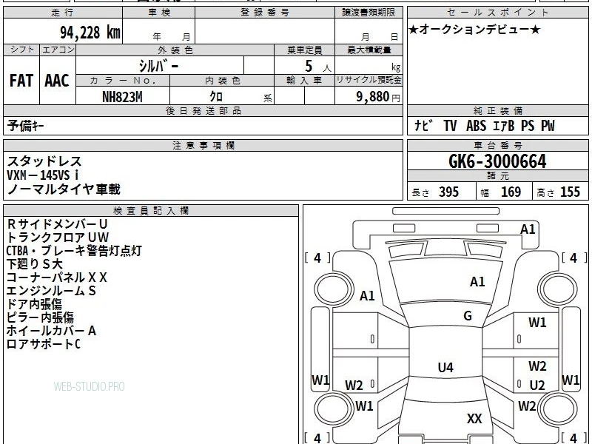Click the ロアサポートC line
The width and height of the screenshot is (592, 444).
(44, 343)
